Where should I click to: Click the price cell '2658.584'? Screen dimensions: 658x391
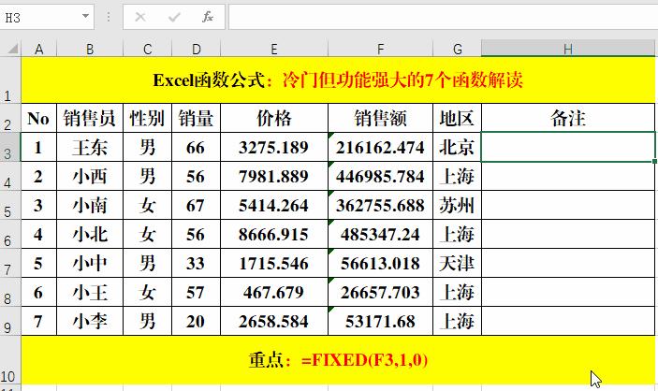[274, 321]
